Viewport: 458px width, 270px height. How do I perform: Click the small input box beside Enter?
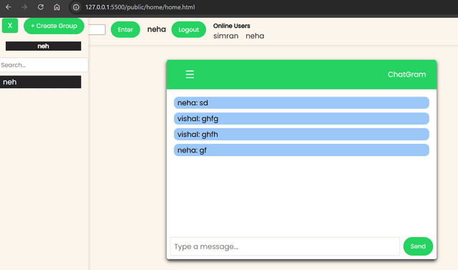[x=97, y=30]
